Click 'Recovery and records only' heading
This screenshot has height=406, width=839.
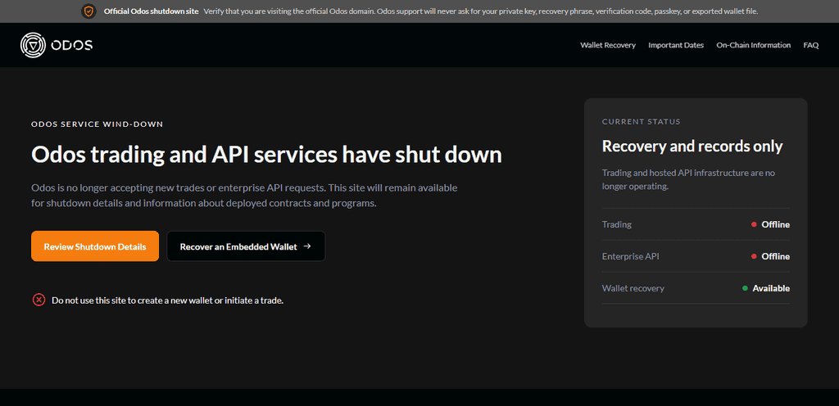click(x=692, y=146)
